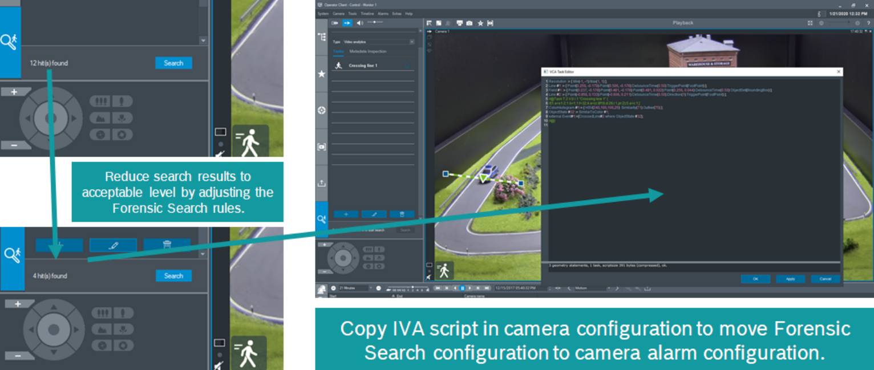Click the star icon in the image pane toolbar

click(480, 23)
